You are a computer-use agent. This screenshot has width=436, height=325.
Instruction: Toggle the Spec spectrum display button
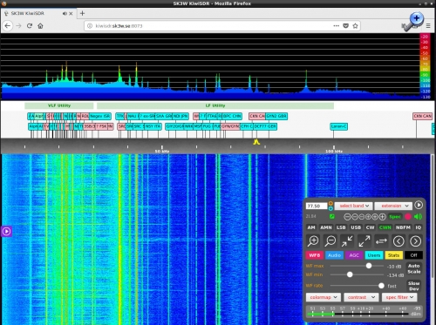click(x=395, y=217)
